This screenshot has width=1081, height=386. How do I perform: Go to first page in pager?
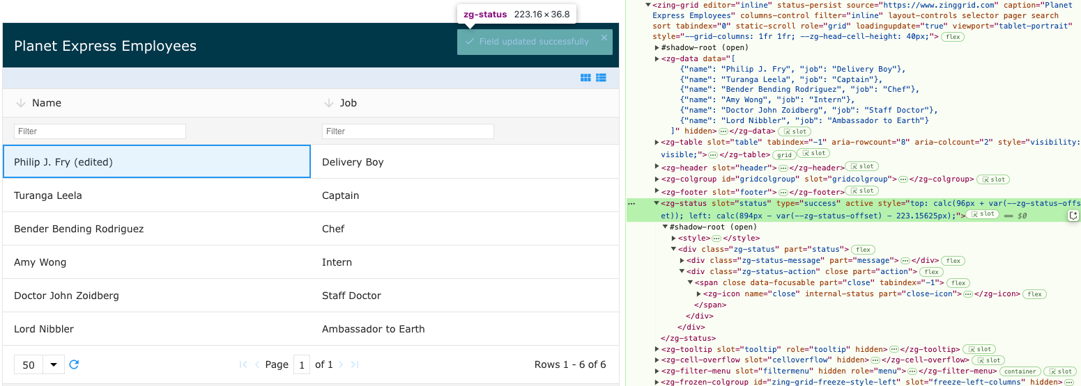click(243, 364)
